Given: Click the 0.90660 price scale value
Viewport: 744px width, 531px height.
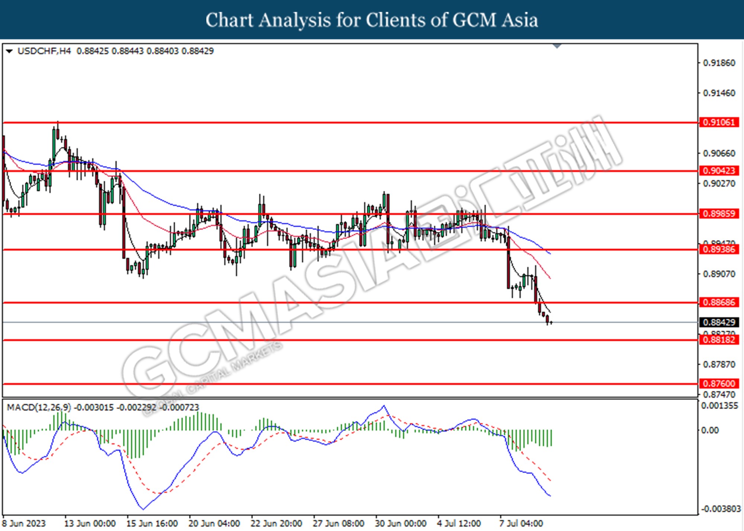Looking at the screenshot, I should click(719, 153).
